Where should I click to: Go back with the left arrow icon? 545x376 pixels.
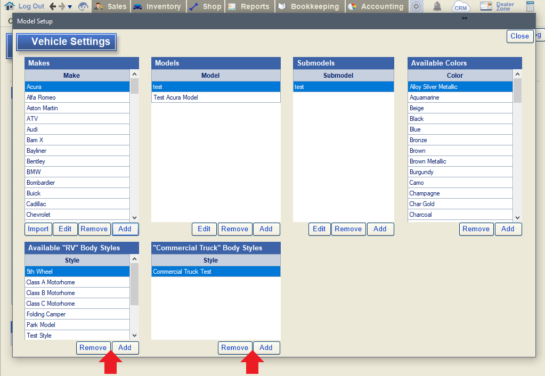coord(53,6)
